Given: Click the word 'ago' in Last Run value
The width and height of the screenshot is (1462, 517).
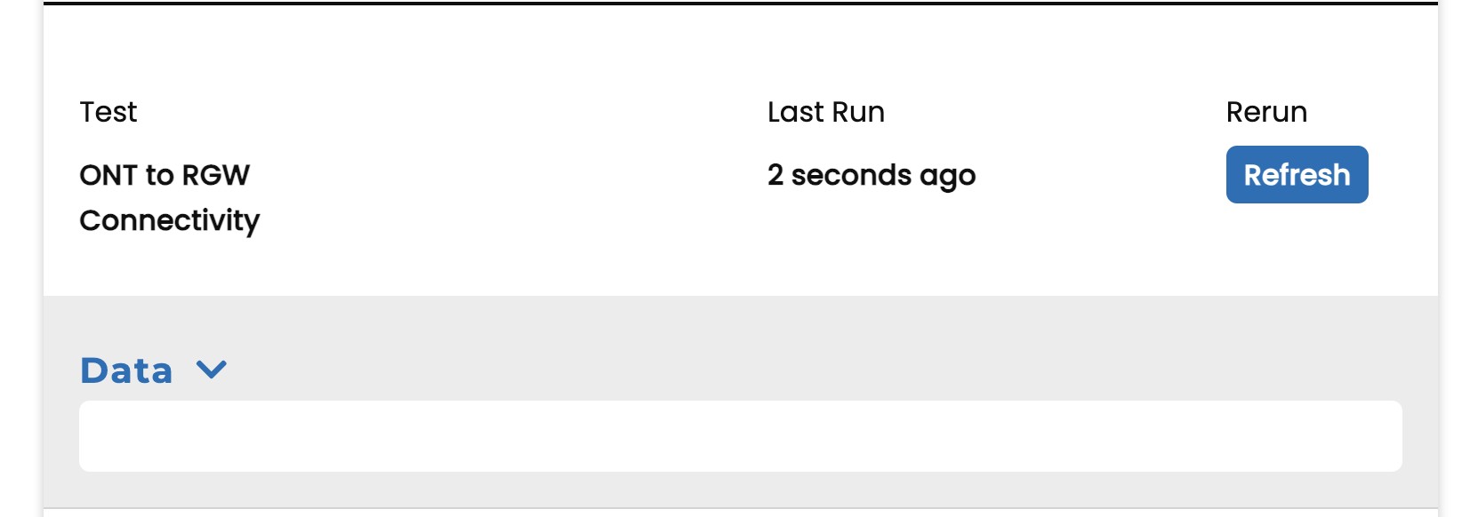Looking at the screenshot, I should click(x=948, y=178).
